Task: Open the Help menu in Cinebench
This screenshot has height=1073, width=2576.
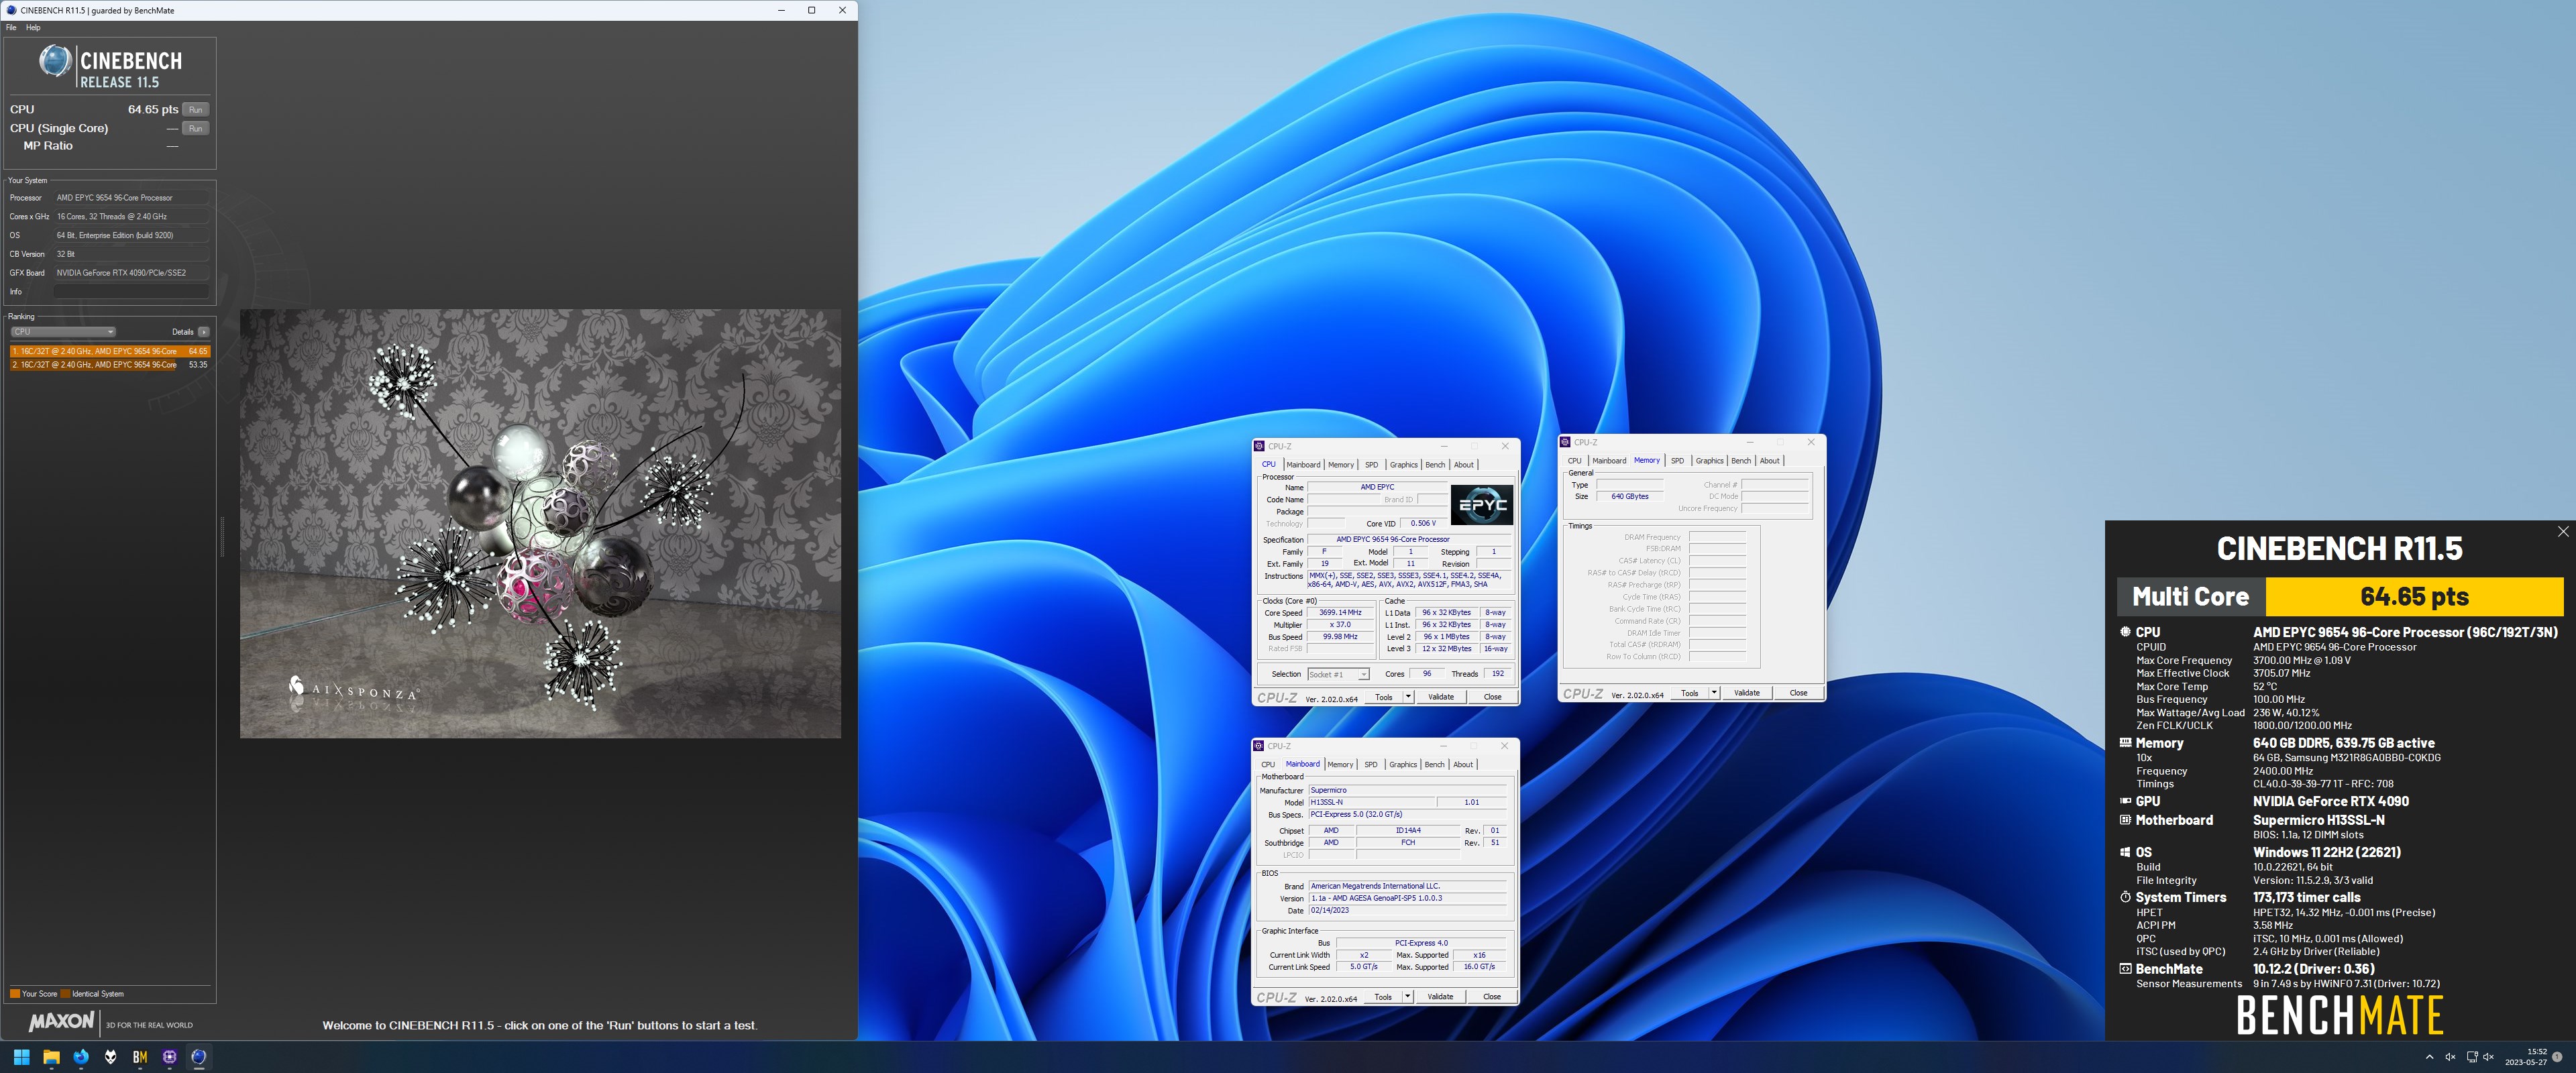Action: 33,27
